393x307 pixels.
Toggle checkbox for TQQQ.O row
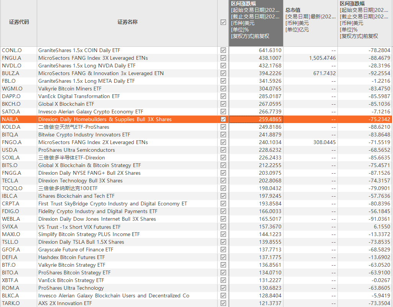223,188
